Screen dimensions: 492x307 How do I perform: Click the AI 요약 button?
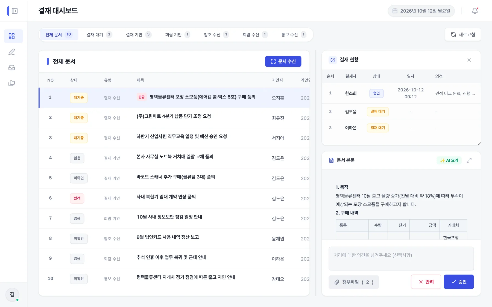point(449,160)
